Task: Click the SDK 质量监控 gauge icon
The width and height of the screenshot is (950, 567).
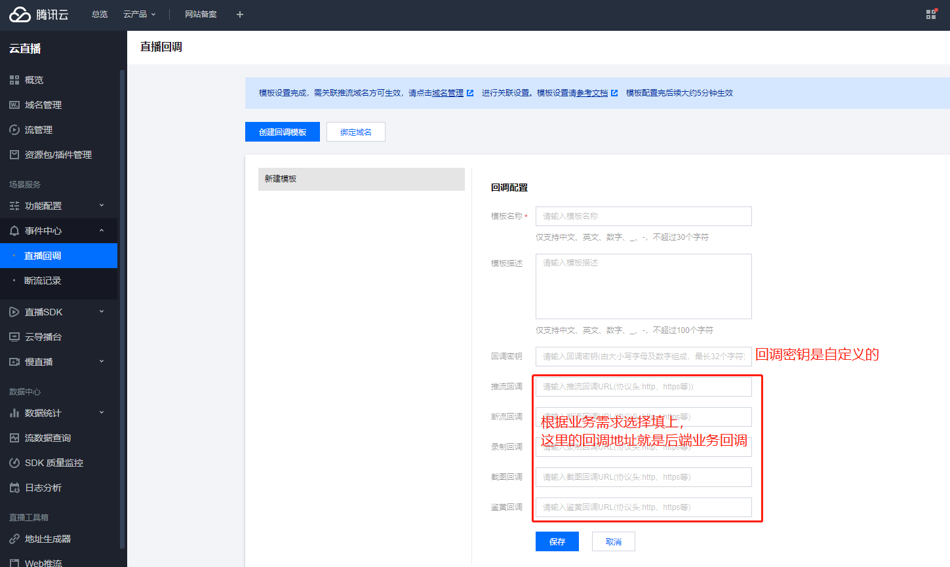Action: [x=14, y=463]
